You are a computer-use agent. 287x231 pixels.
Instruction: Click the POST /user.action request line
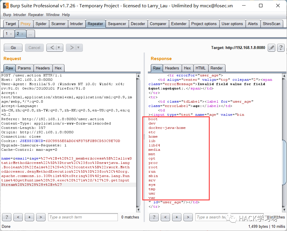32,75
